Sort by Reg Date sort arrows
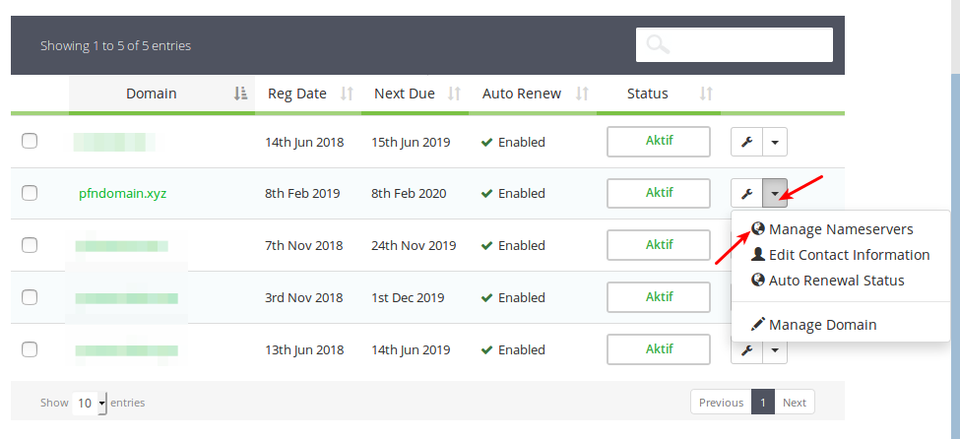 [348, 94]
